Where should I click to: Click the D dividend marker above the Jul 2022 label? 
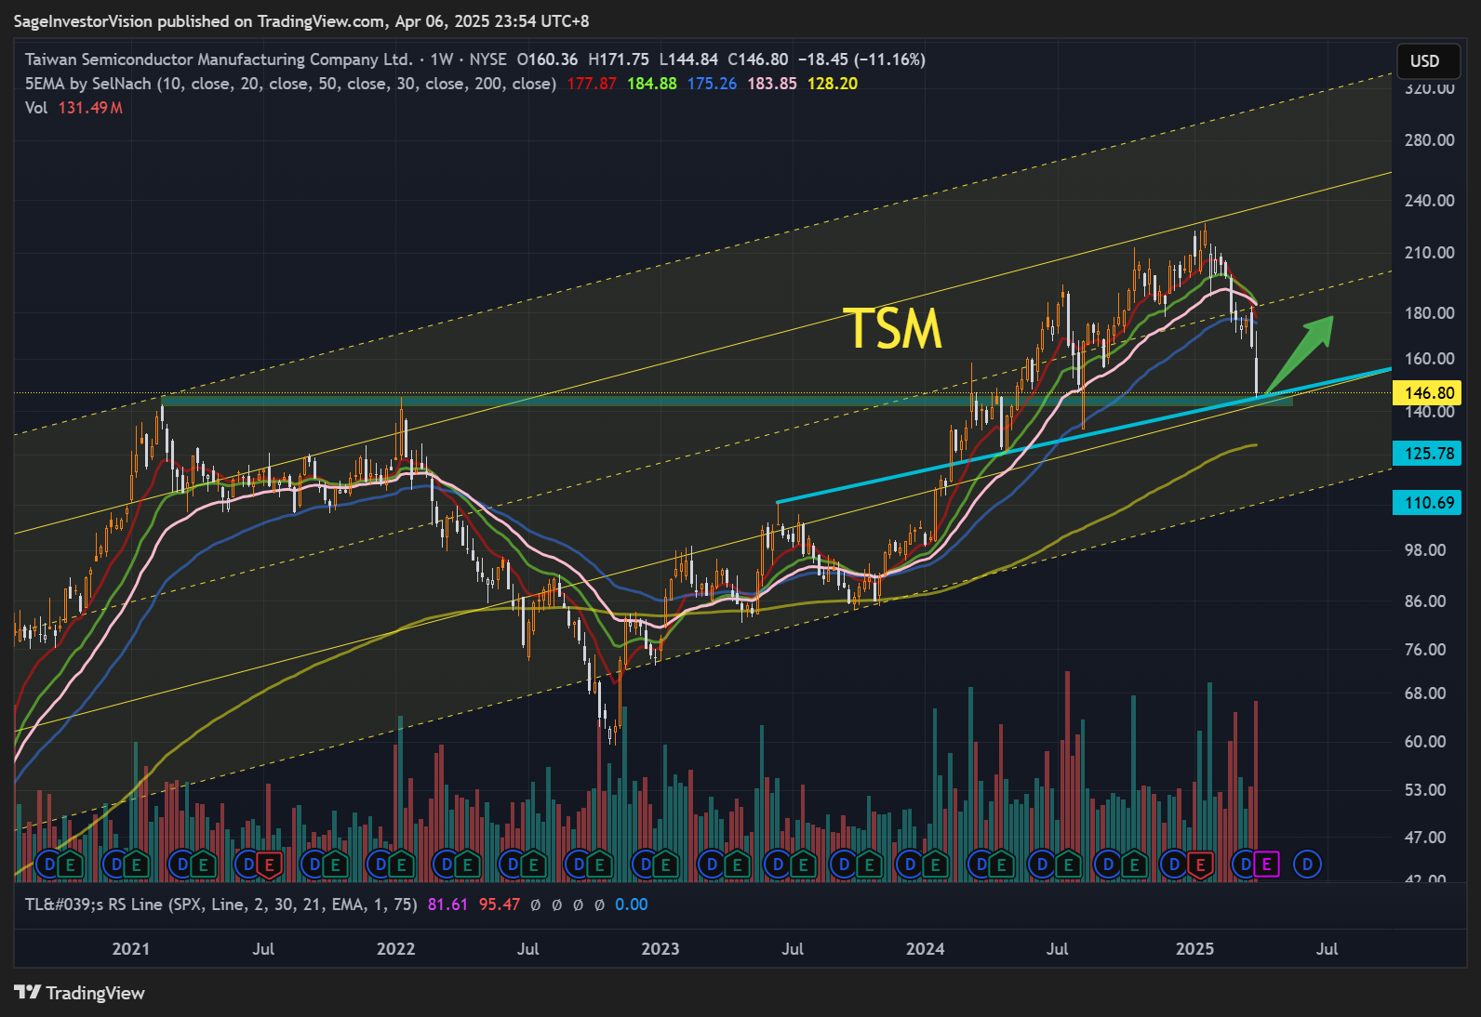[513, 865]
